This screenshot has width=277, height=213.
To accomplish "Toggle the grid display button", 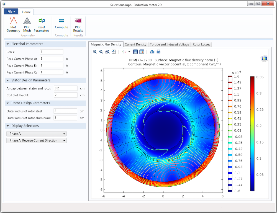I will [x=135, y=52].
